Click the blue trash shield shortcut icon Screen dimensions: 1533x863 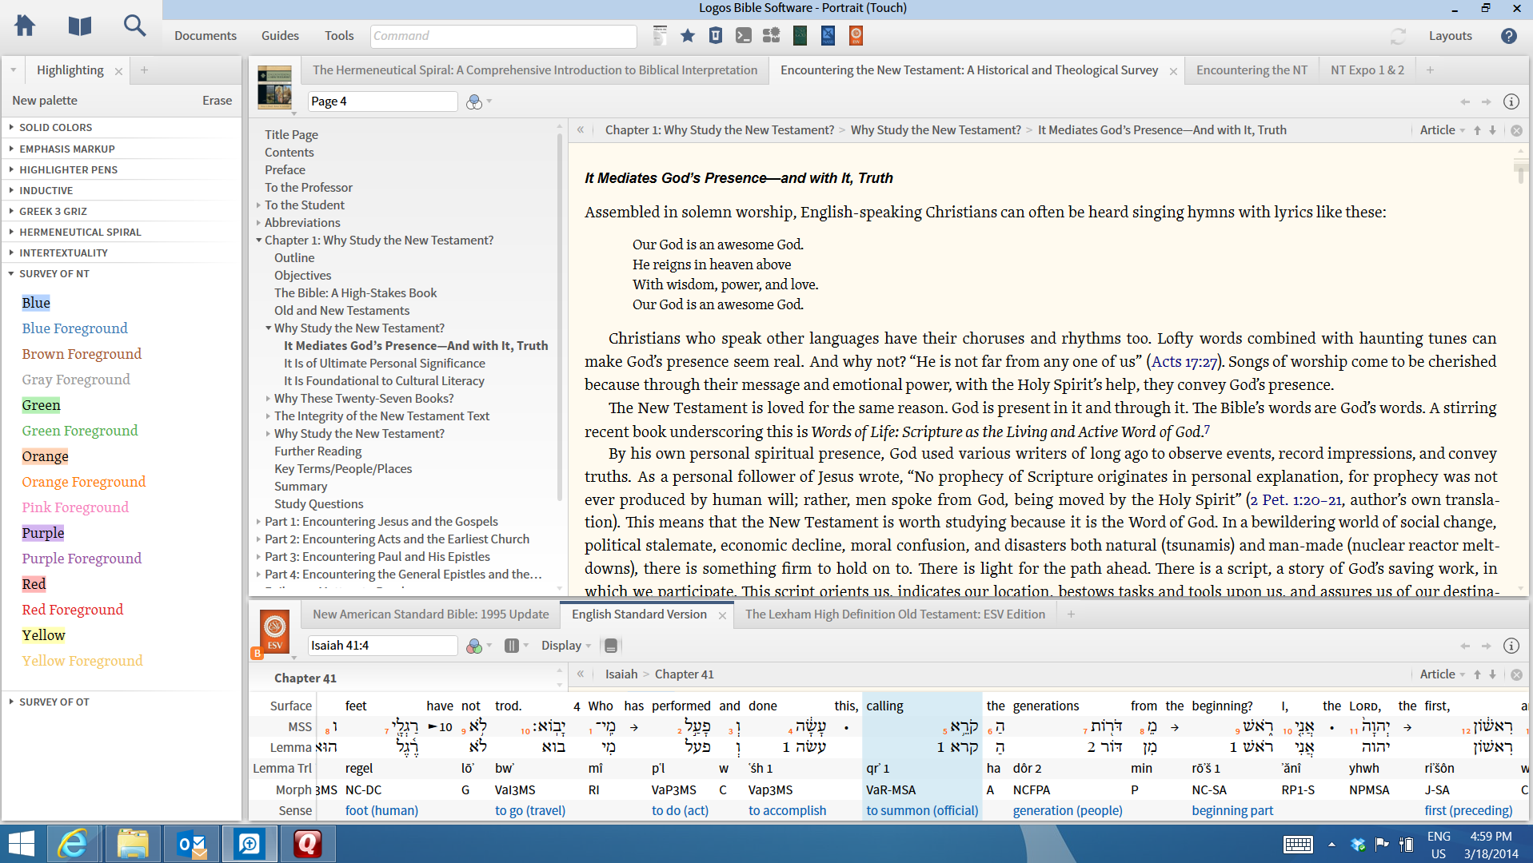point(716,35)
